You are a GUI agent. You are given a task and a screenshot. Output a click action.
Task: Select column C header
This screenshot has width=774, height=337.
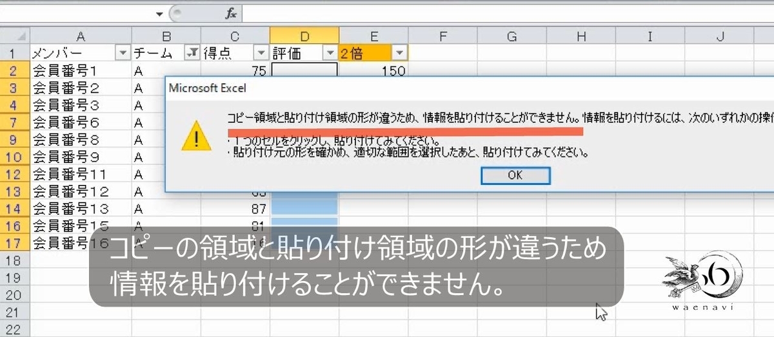tap(235, 37)
